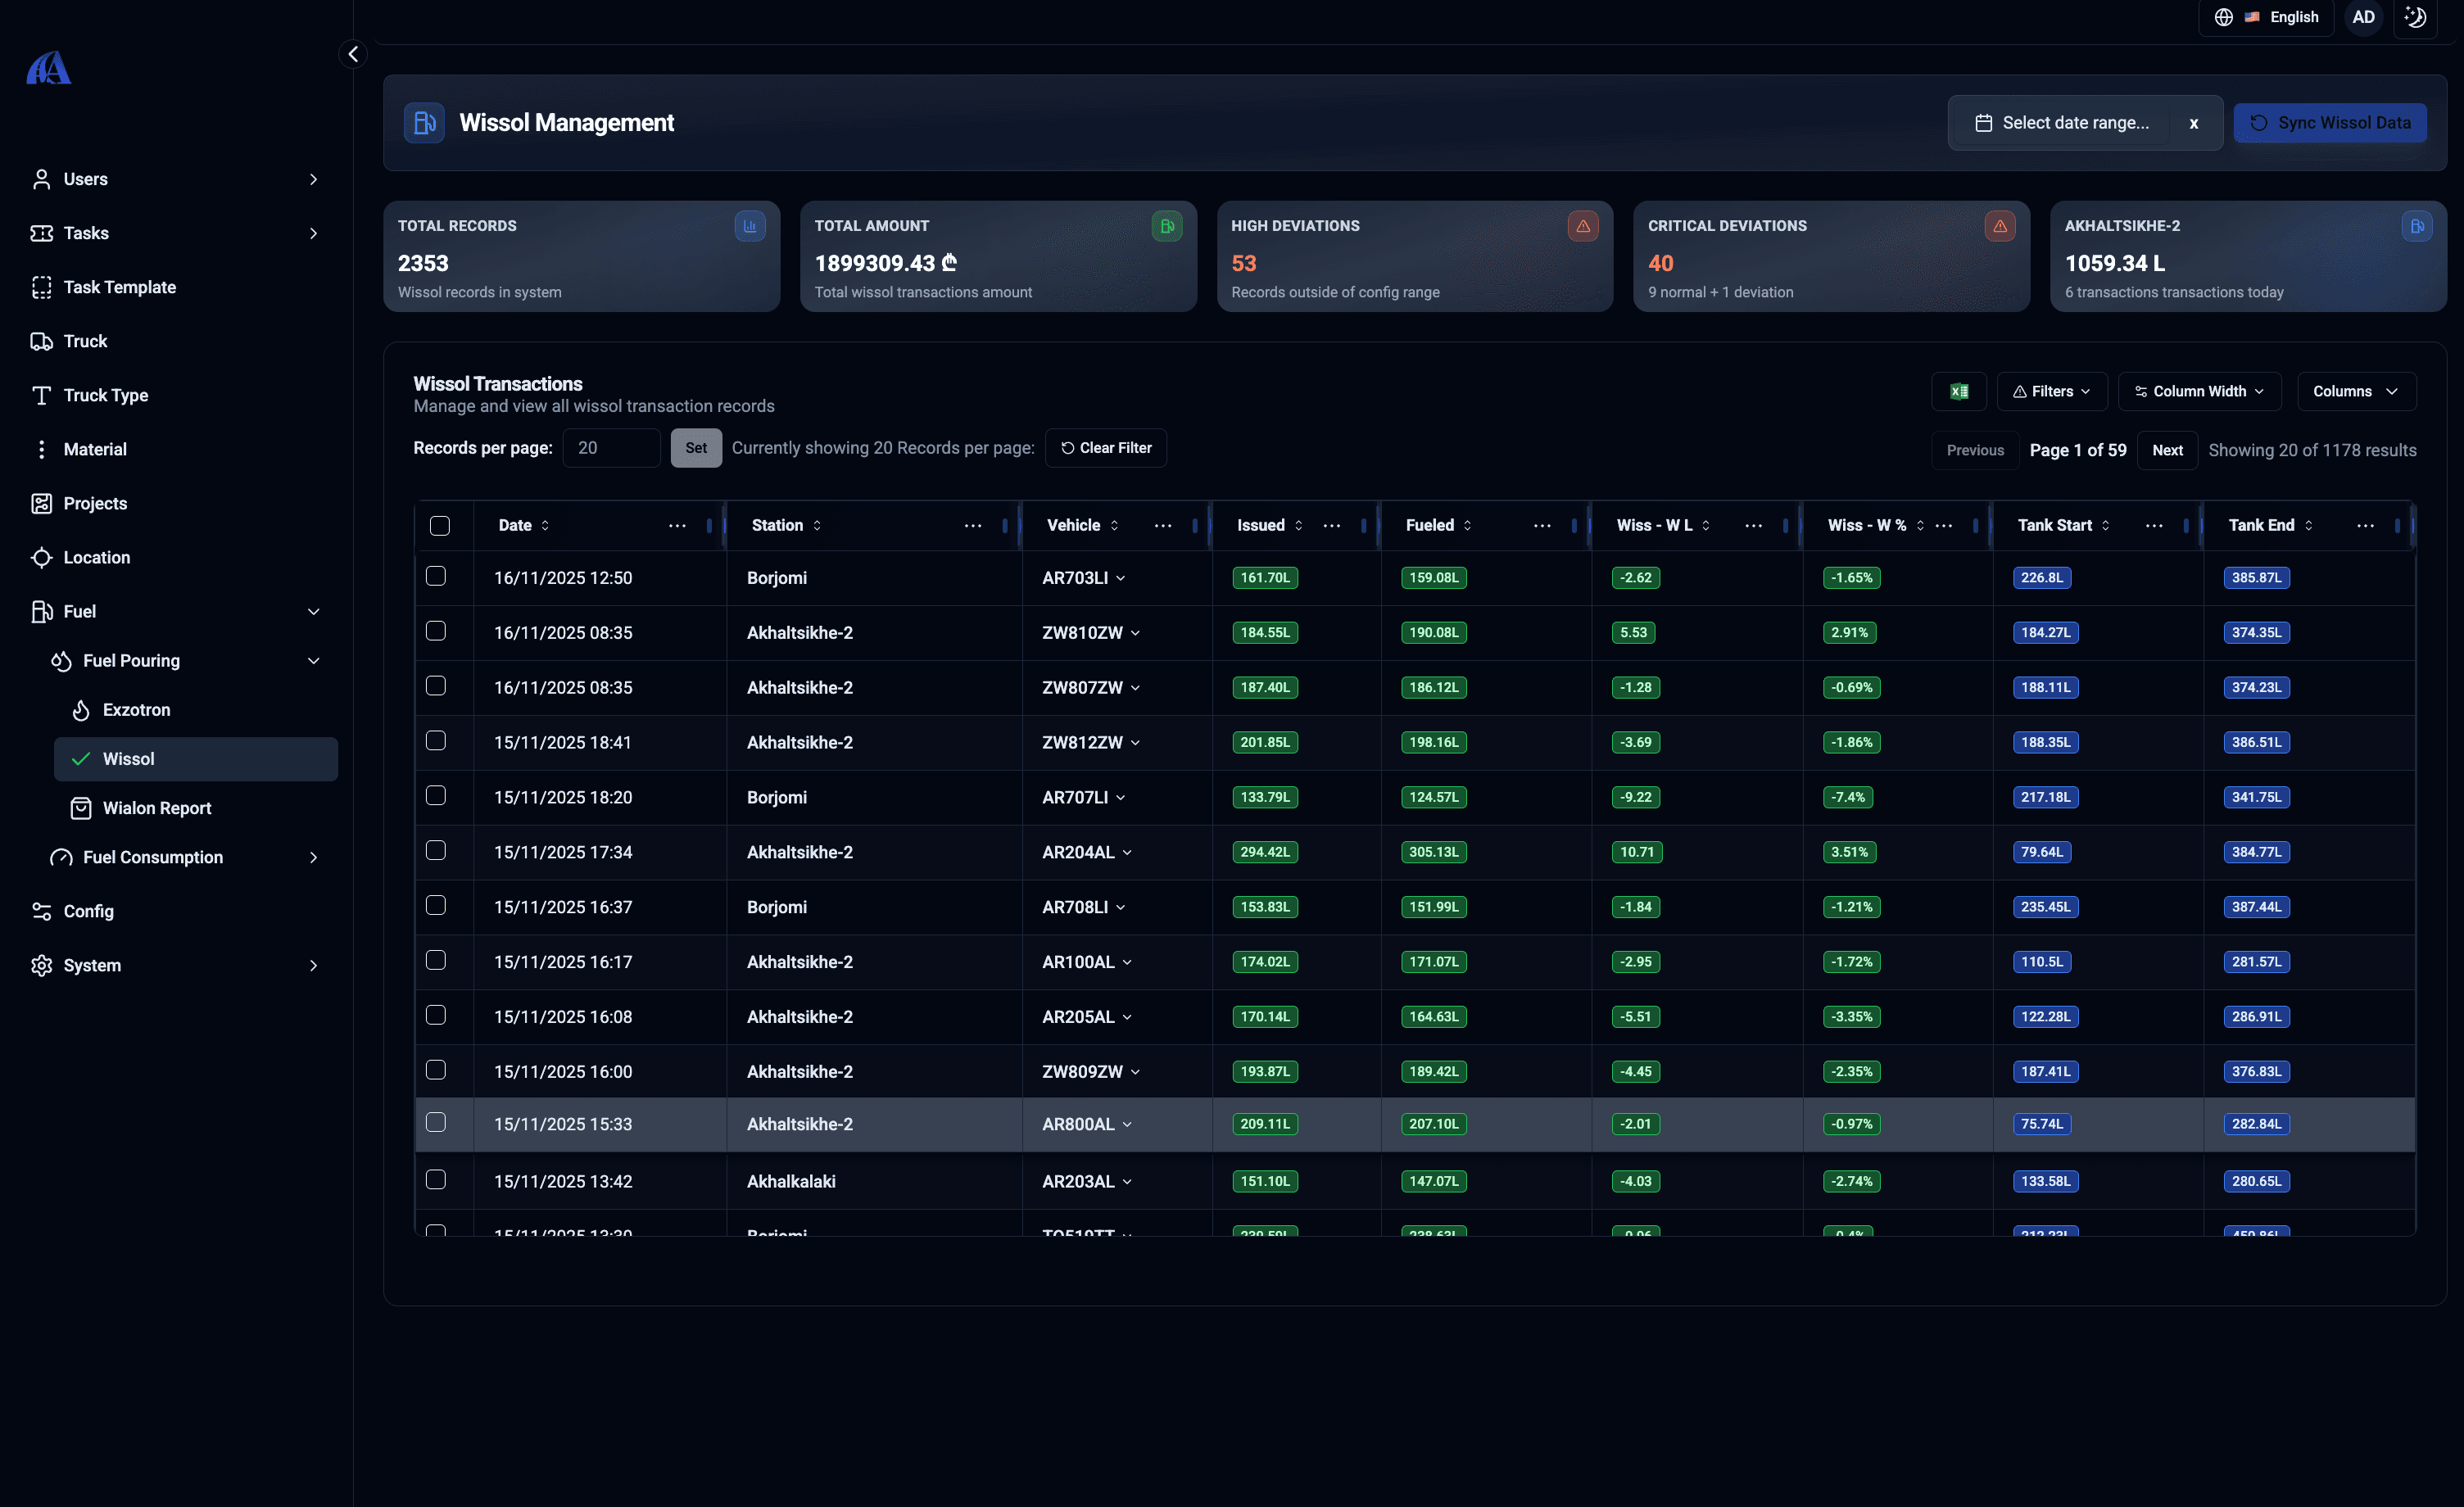Clear the date range with the x

click(x=2194, y=123)
